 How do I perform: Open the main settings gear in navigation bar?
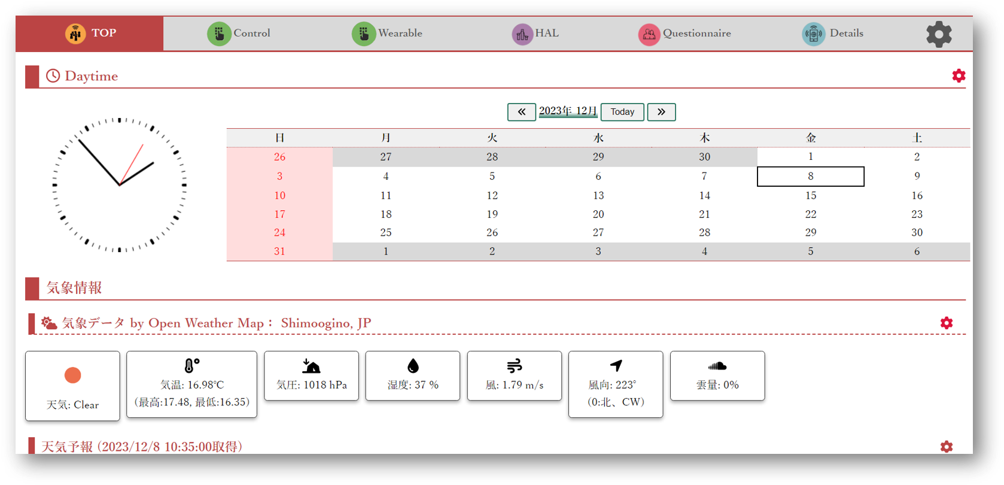pos(939,34)
